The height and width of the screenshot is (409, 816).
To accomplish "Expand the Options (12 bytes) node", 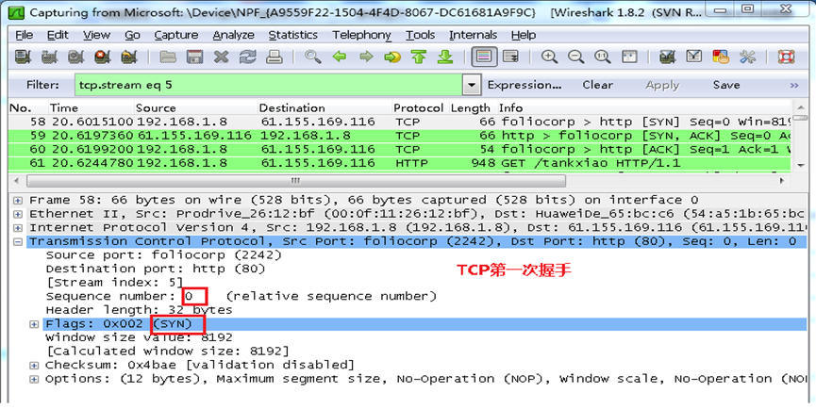I will (x=34, y=380).
